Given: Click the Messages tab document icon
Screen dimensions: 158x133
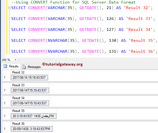Looking at the screenshot, I should [x=24, y=67].
